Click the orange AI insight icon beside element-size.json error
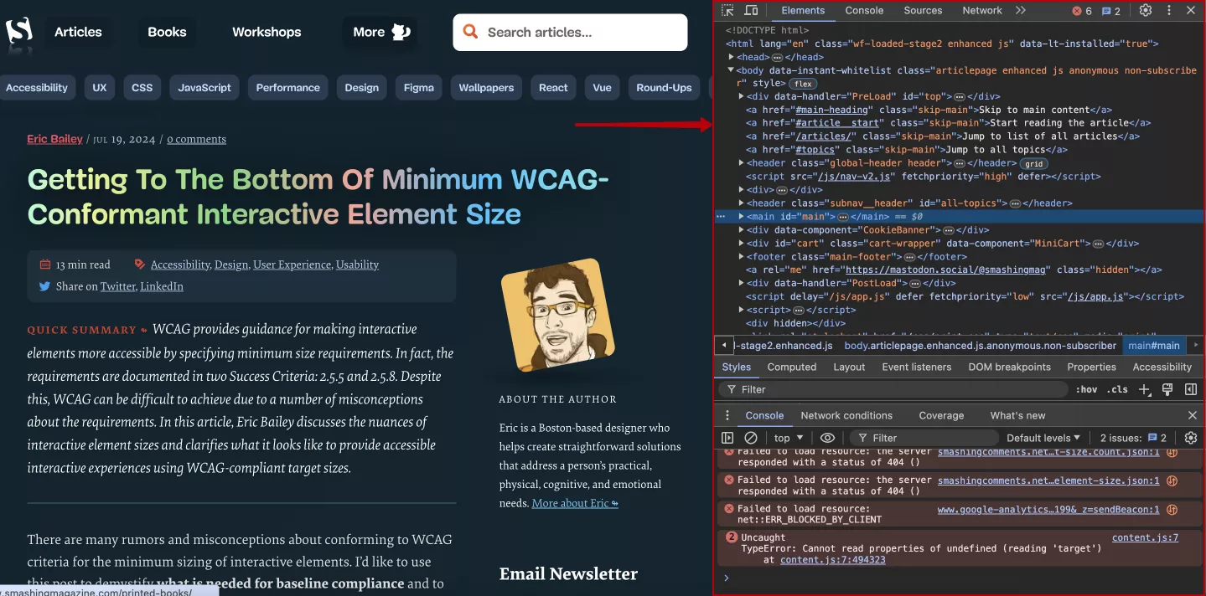 pos(1172,480)
